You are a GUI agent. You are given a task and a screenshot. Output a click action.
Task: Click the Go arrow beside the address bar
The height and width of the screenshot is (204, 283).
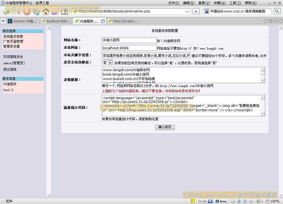(x=196, y=11)
